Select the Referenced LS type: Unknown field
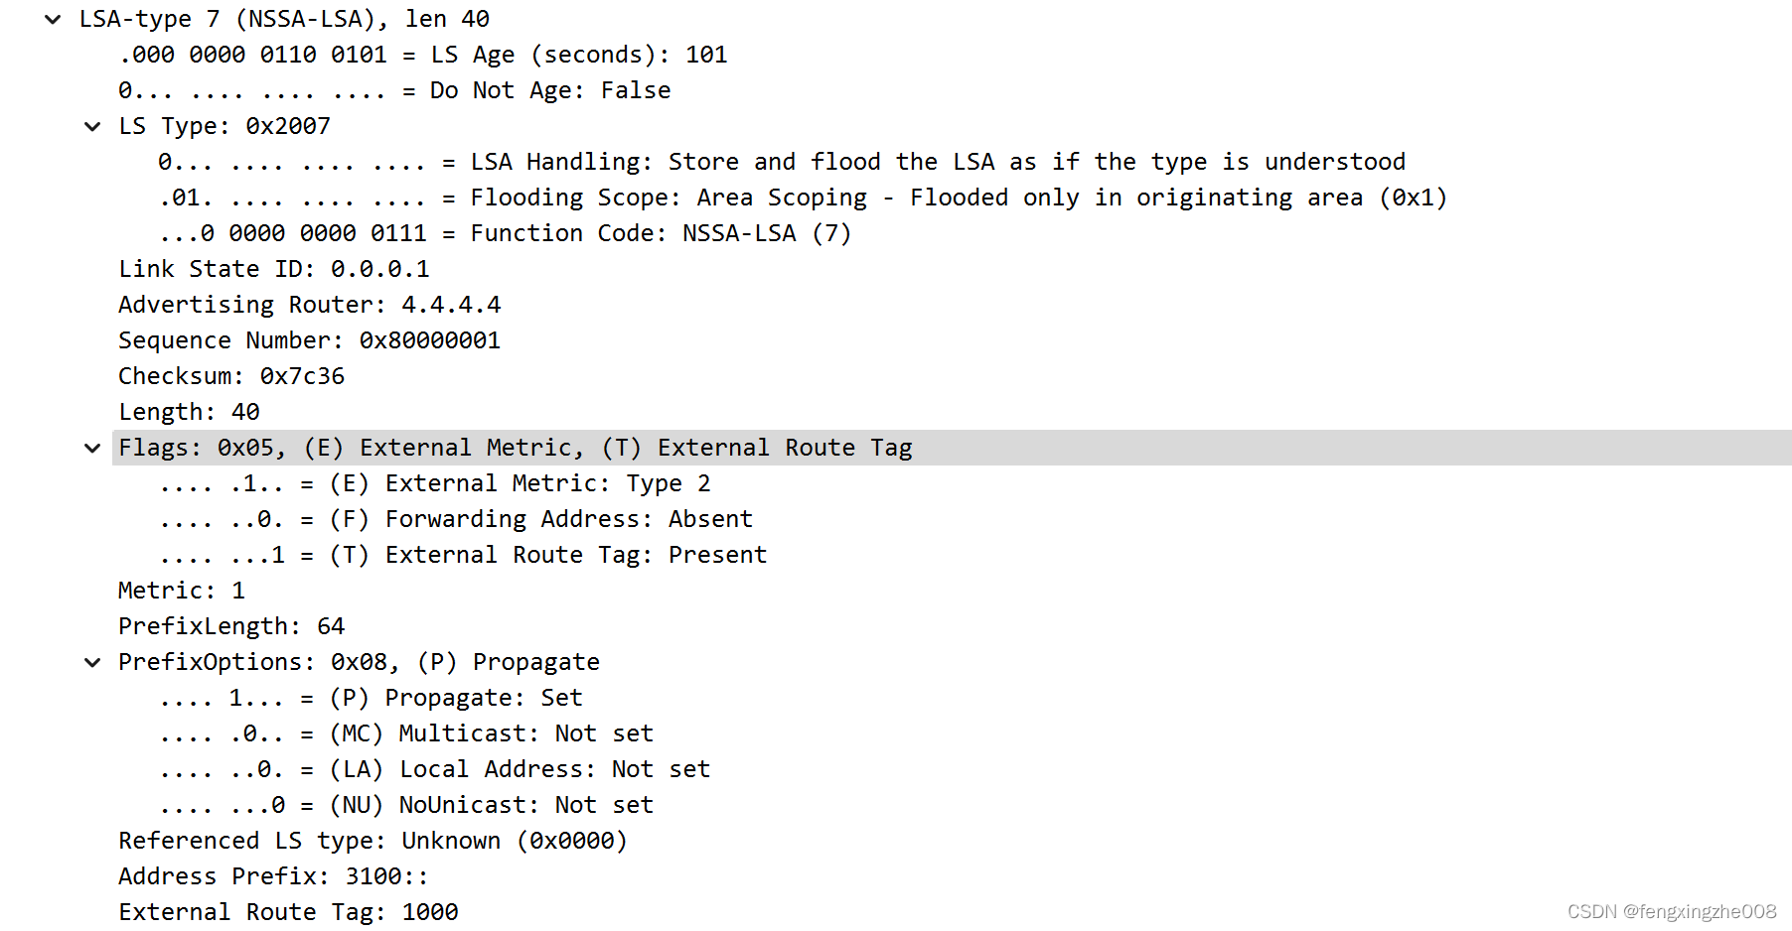 [x=373, y=841]
